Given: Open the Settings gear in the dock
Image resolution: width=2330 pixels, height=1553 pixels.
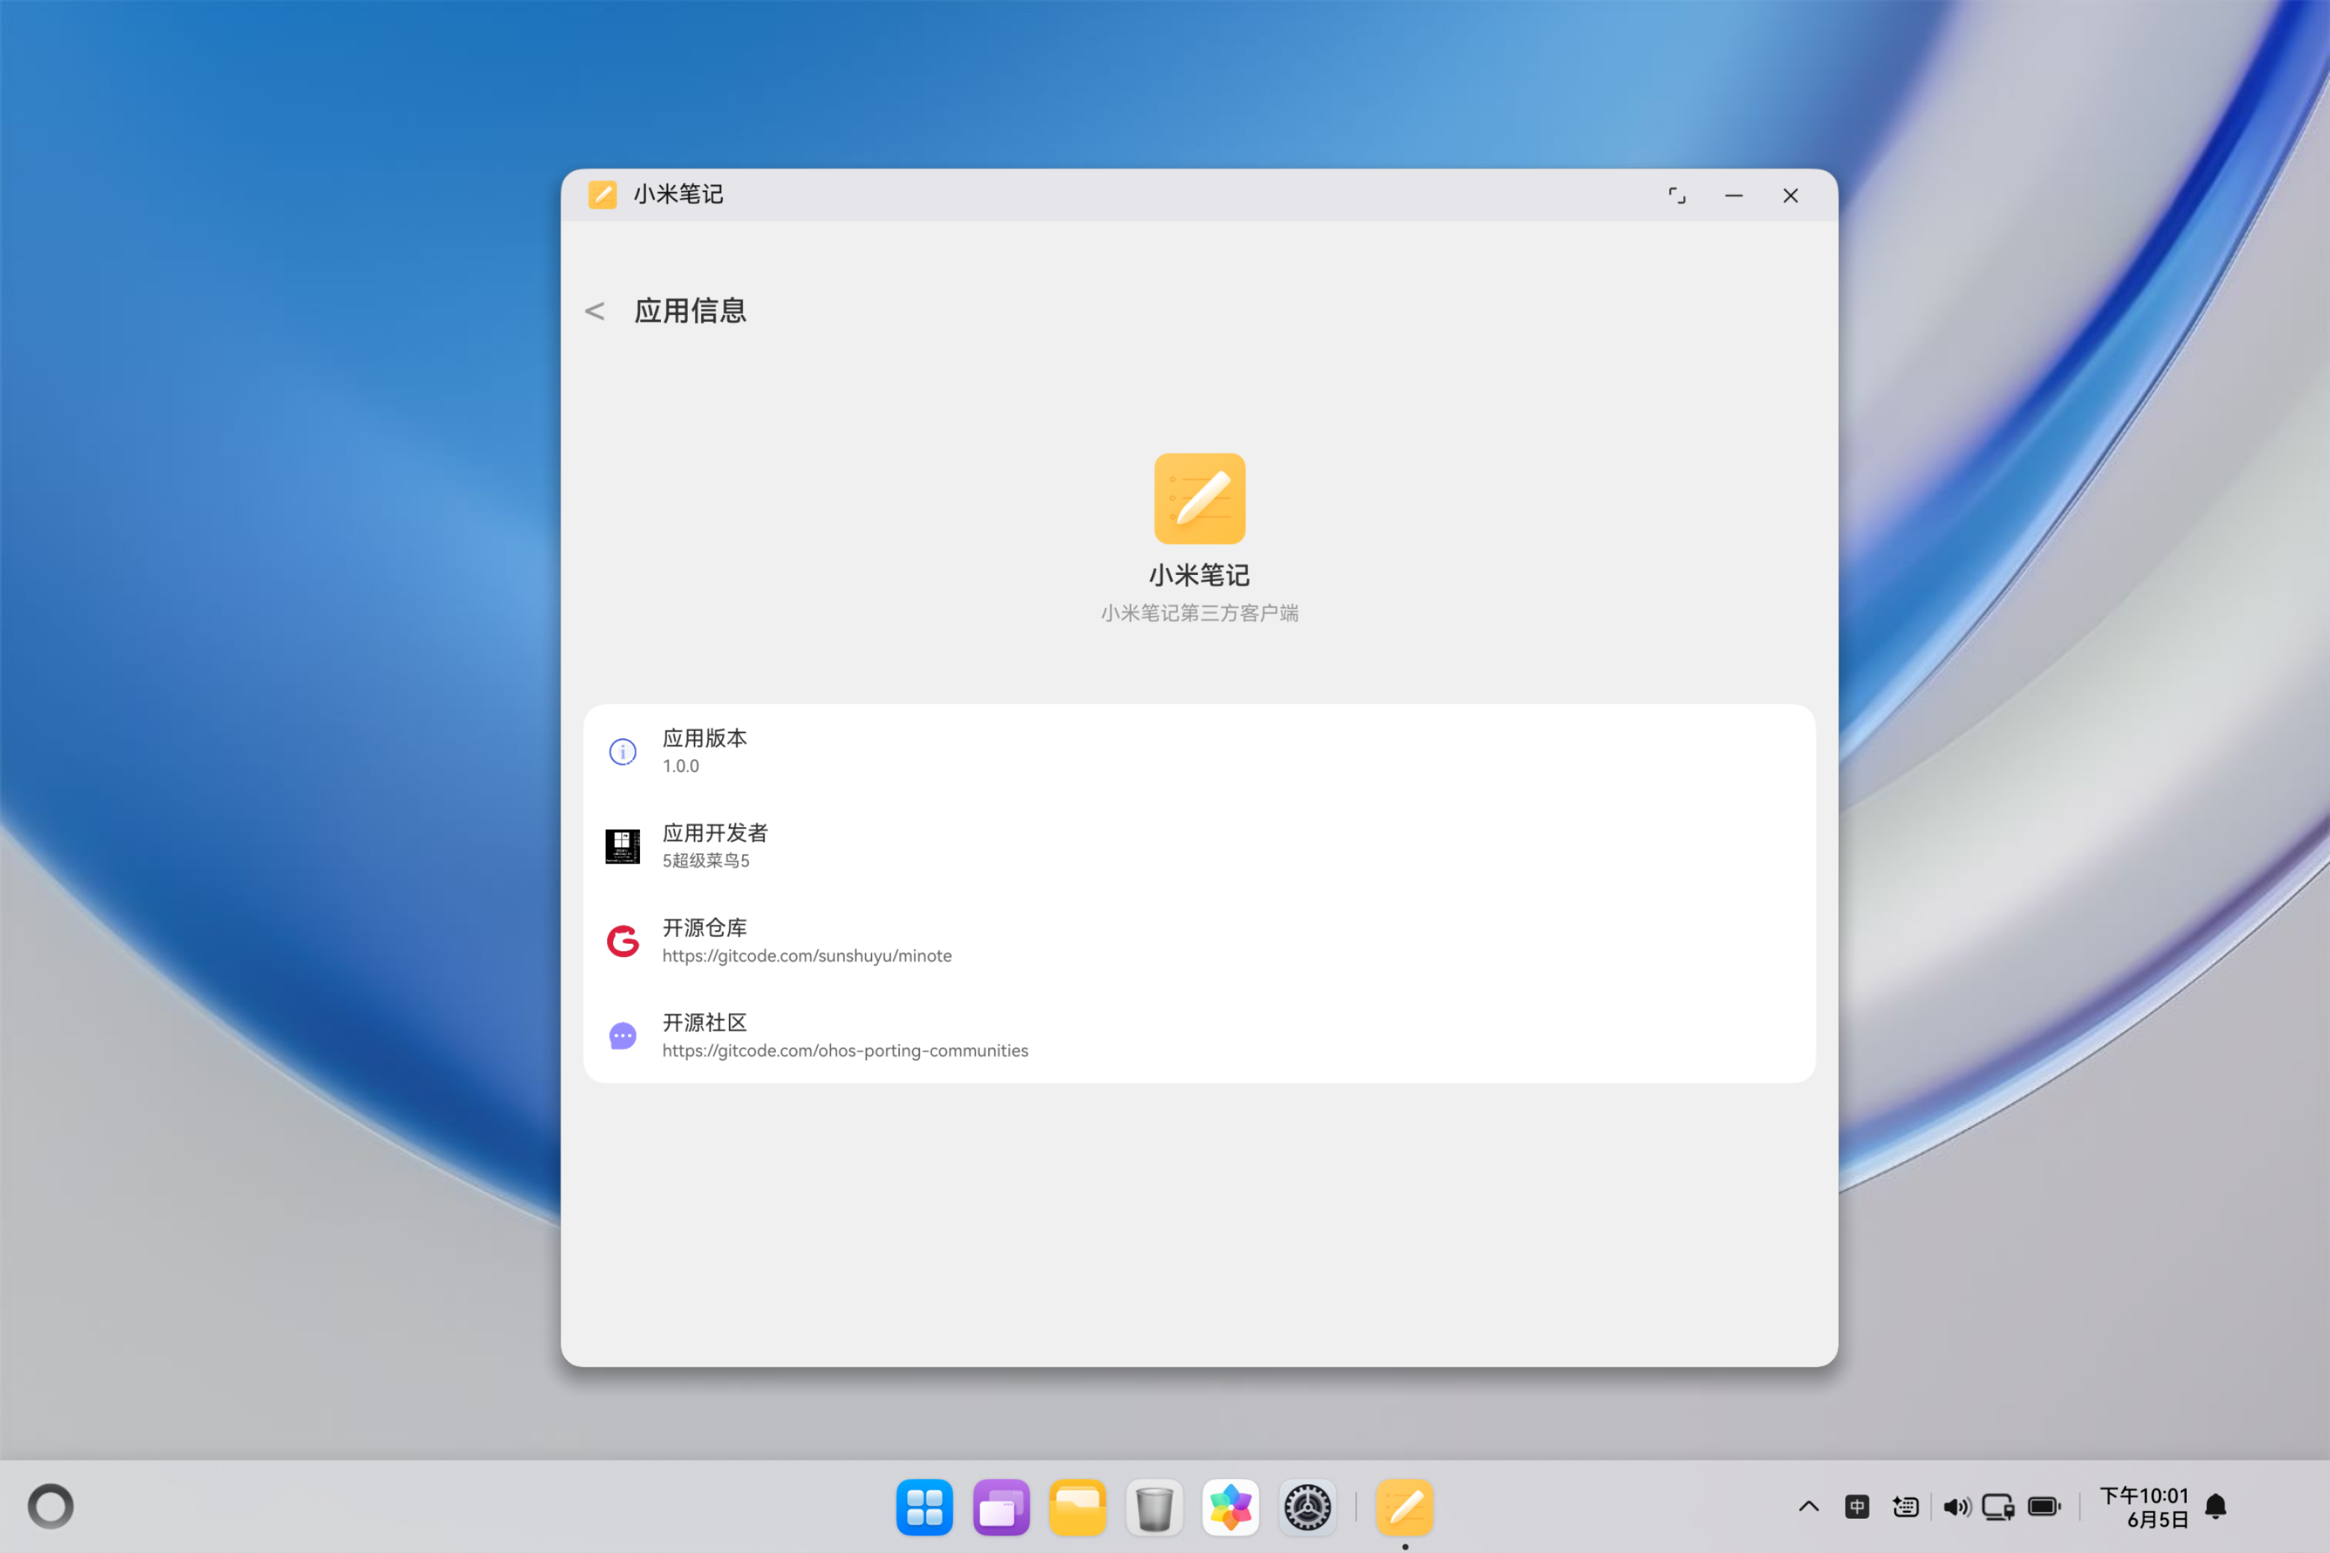Looking at the screenshot, I should 1308,1507.
